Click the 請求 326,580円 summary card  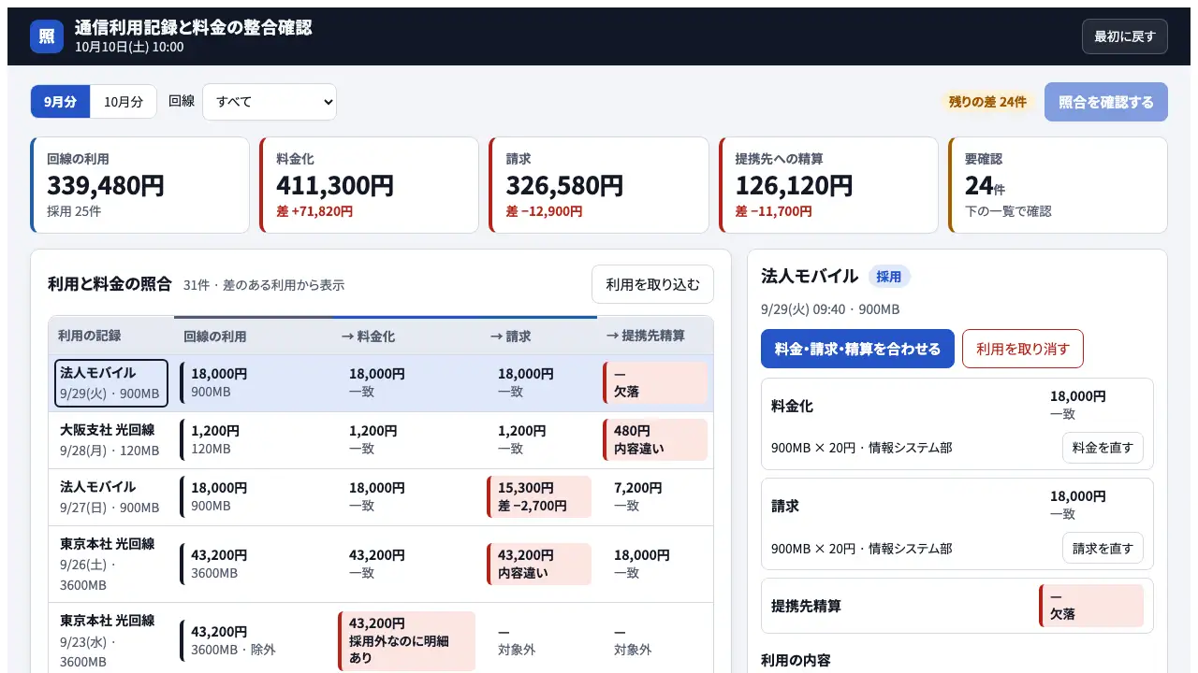point(599,185)
